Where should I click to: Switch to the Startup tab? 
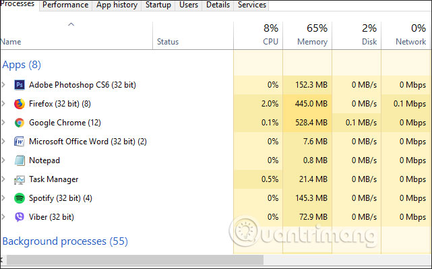(x=158, y=5)
